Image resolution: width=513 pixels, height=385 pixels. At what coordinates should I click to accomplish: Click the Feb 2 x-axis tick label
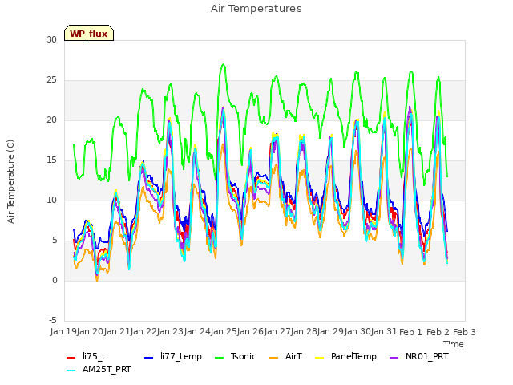(x=438, y=332)
